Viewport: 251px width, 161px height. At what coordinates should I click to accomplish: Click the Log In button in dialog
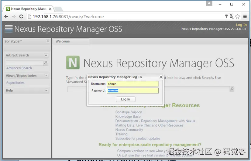point(125,99)
